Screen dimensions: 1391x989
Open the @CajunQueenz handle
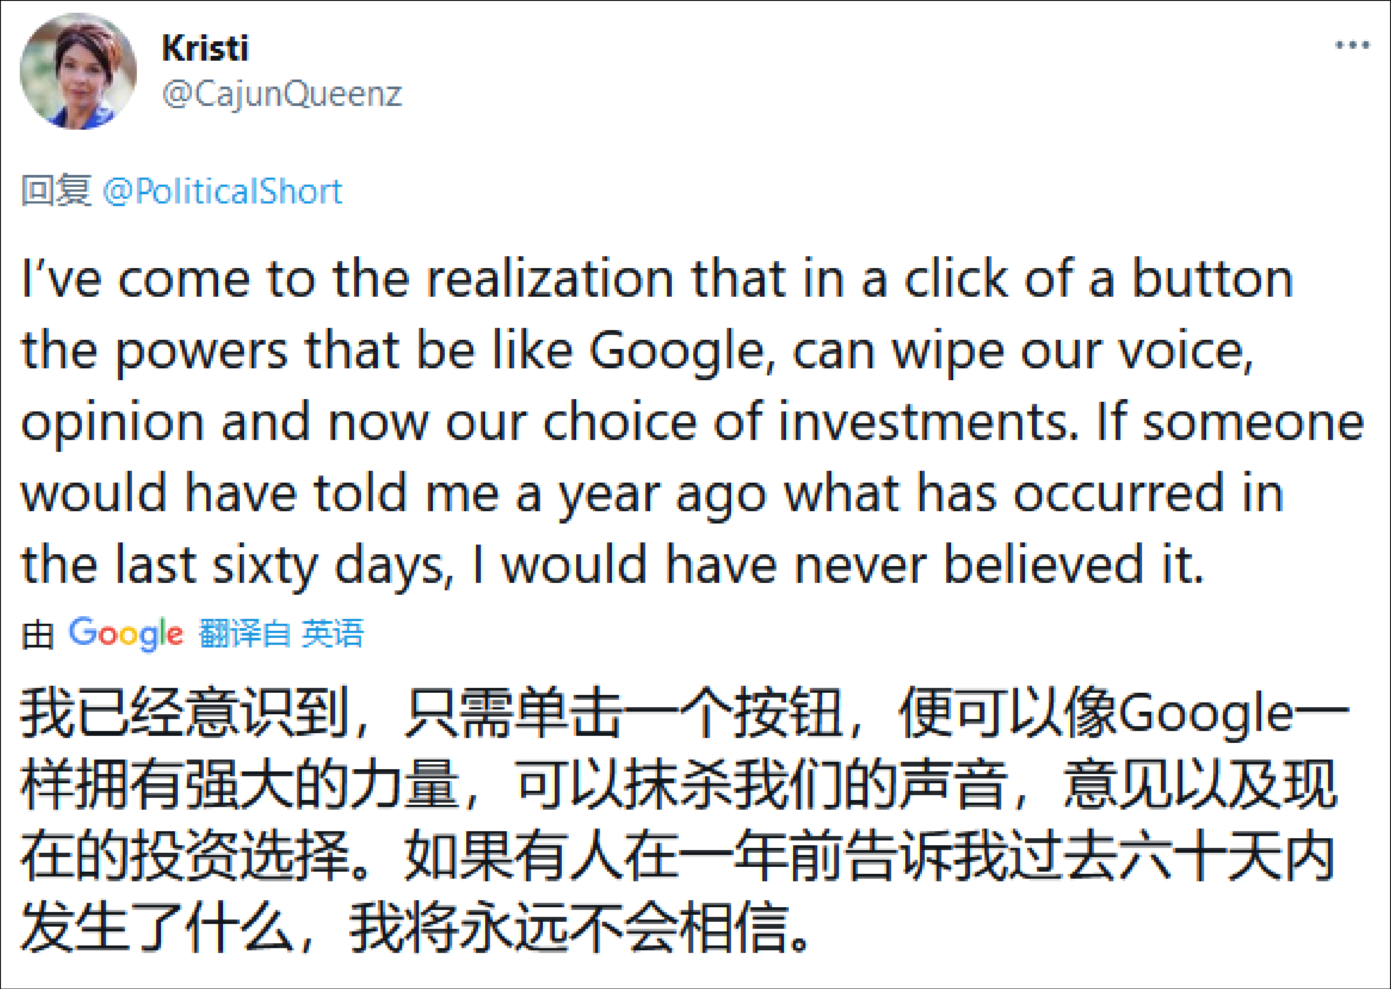tap(282, 95)
